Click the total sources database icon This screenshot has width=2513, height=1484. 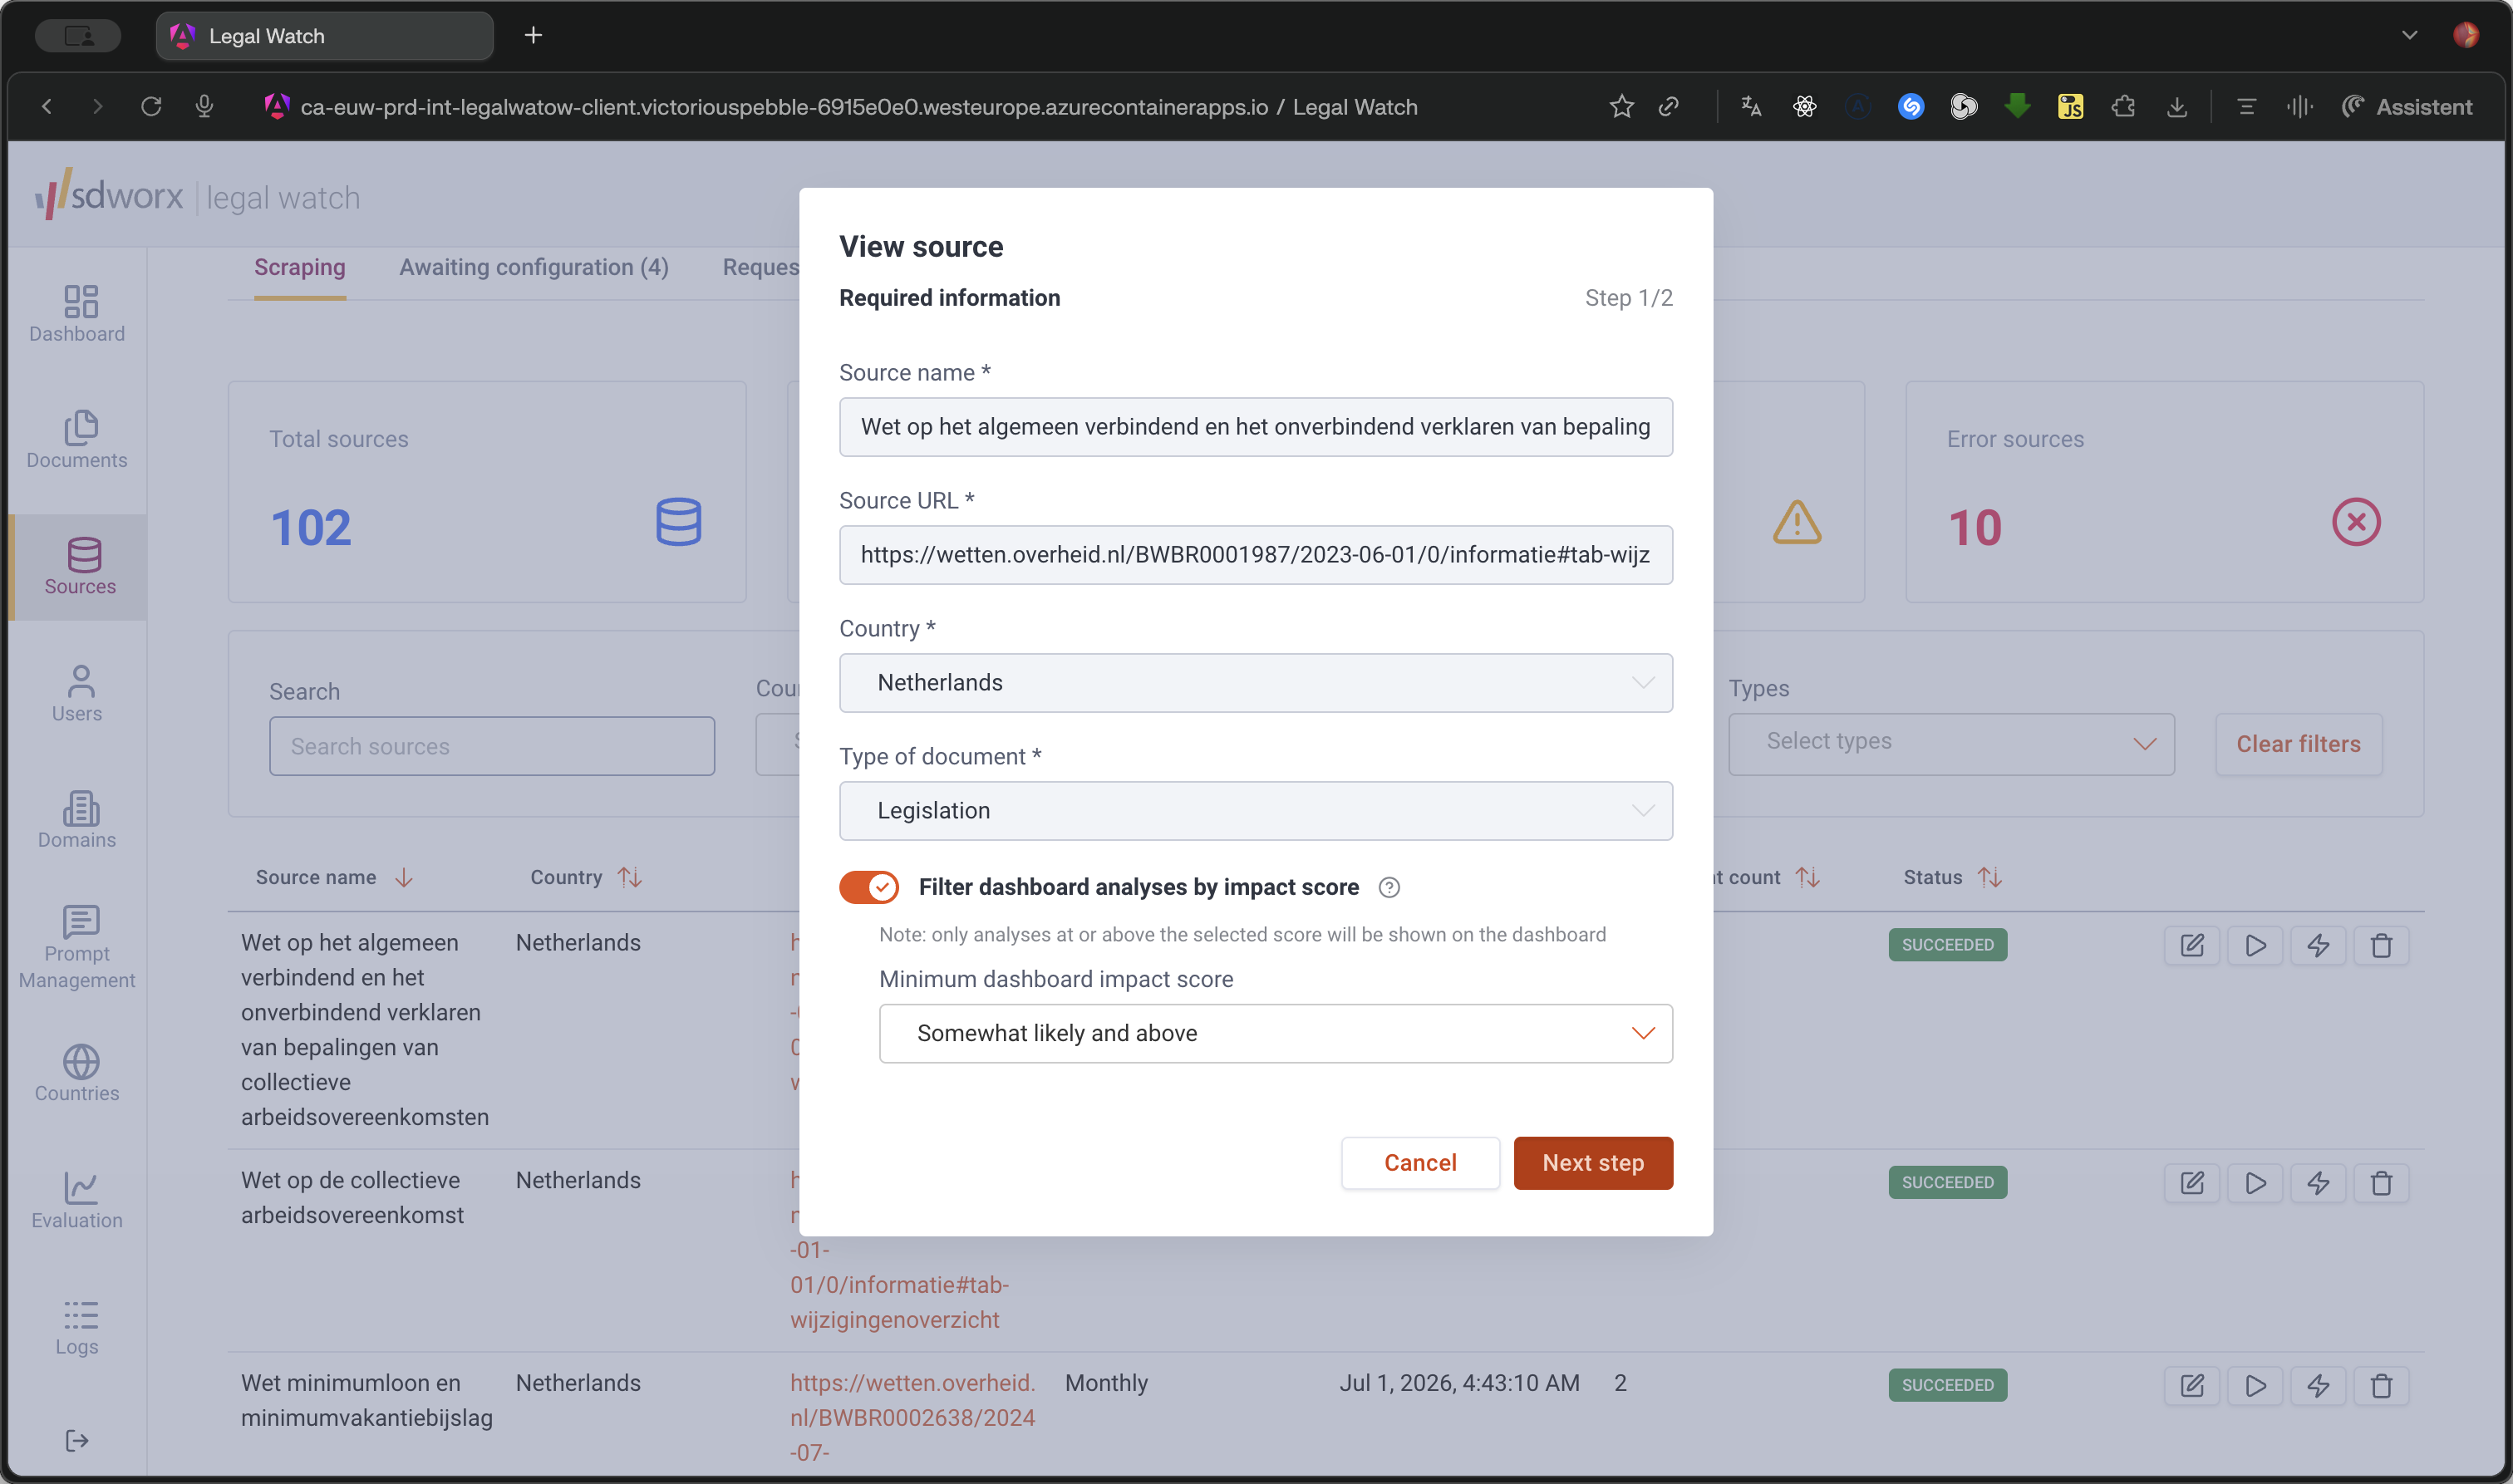tap(678, 522)
